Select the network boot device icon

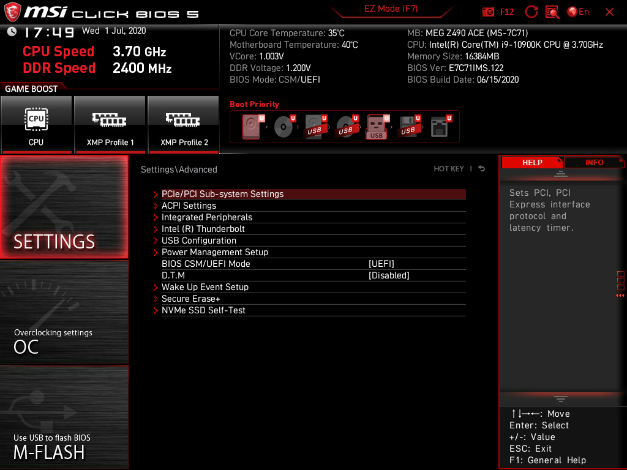click(440, 127)
